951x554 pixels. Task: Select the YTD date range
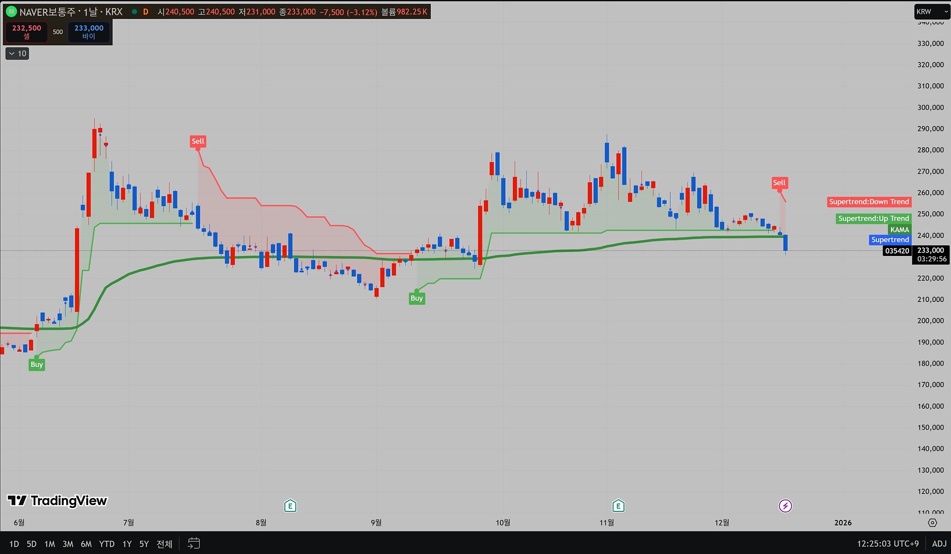(106, 544)
